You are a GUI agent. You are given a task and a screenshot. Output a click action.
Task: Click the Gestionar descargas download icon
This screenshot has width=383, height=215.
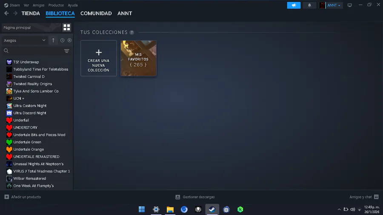(177, 197)
